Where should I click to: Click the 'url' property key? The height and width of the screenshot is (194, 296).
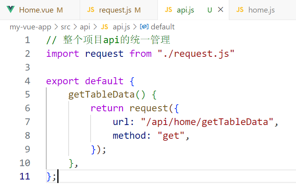(121, 121)
